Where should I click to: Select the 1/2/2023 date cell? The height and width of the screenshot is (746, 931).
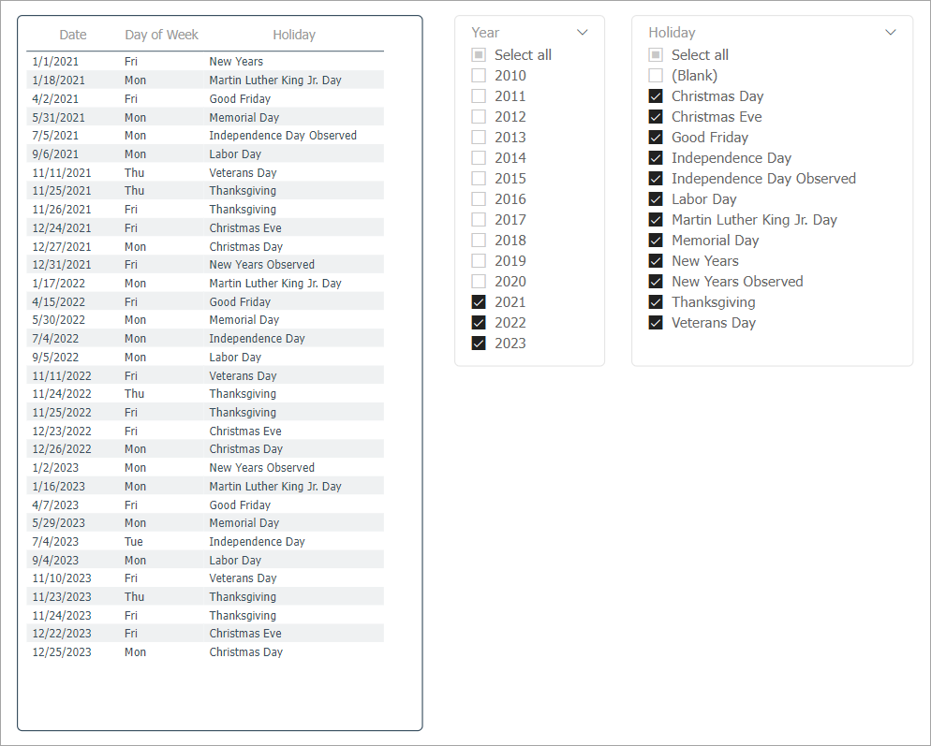click(x=55, y=468)
